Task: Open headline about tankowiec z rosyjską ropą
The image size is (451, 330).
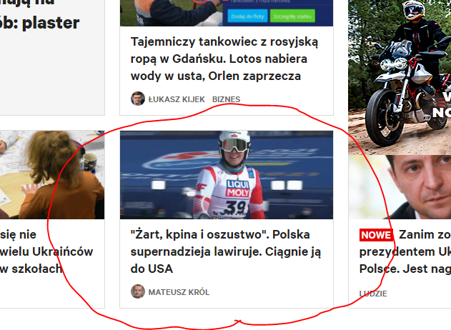Action: [x=224, y=59]
